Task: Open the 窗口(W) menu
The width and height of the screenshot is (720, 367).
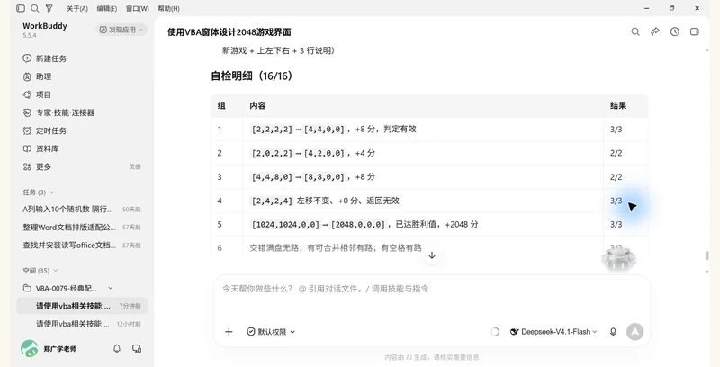Action: tap(138, 9)
